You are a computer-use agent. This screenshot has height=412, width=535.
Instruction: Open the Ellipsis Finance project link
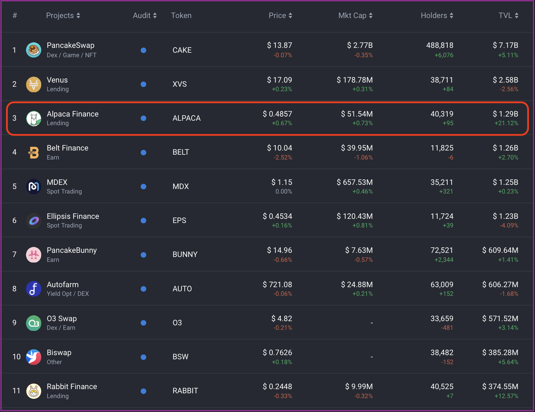[x=73, y=216]
